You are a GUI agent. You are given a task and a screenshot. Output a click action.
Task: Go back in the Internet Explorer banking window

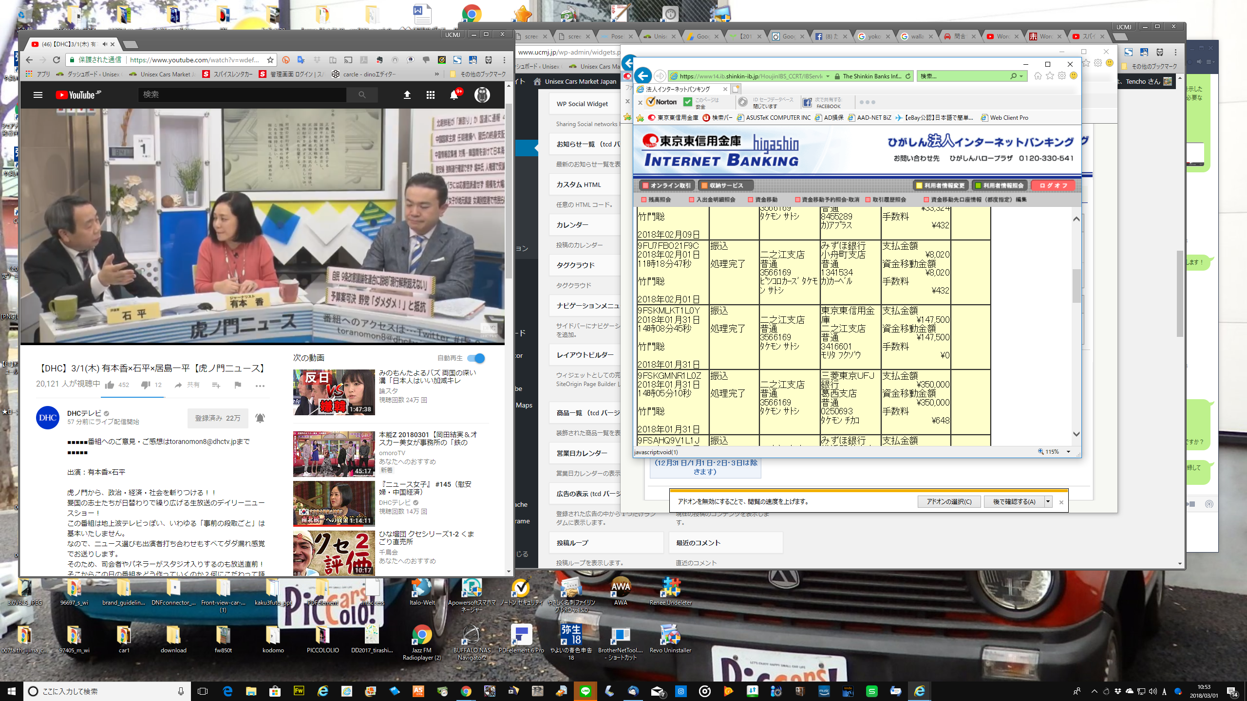click(643, 75)
